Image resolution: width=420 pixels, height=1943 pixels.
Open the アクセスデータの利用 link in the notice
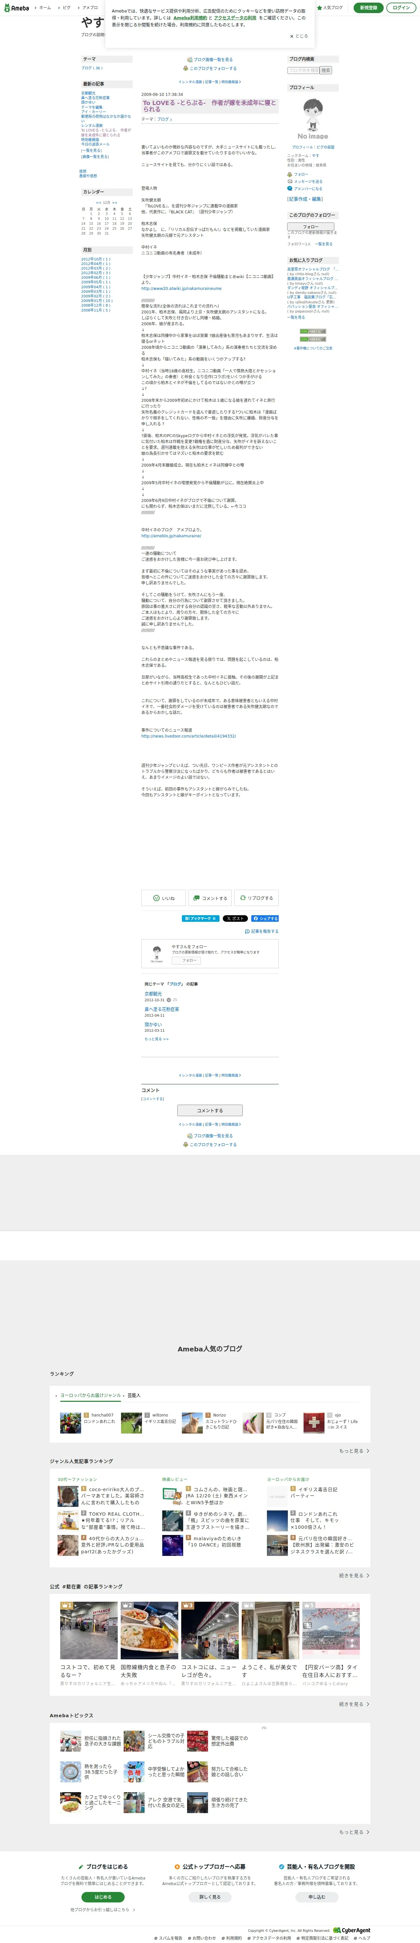tap(235, 17)
